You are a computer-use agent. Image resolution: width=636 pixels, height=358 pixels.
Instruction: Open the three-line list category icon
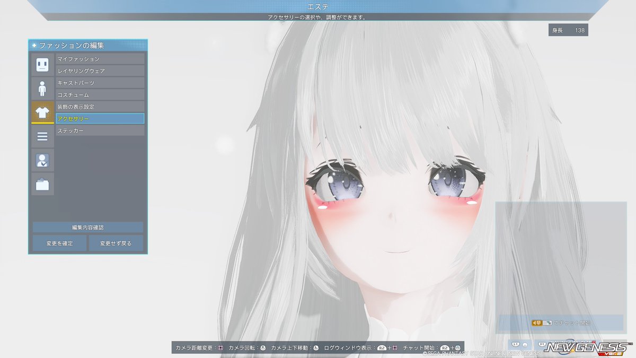42,137
